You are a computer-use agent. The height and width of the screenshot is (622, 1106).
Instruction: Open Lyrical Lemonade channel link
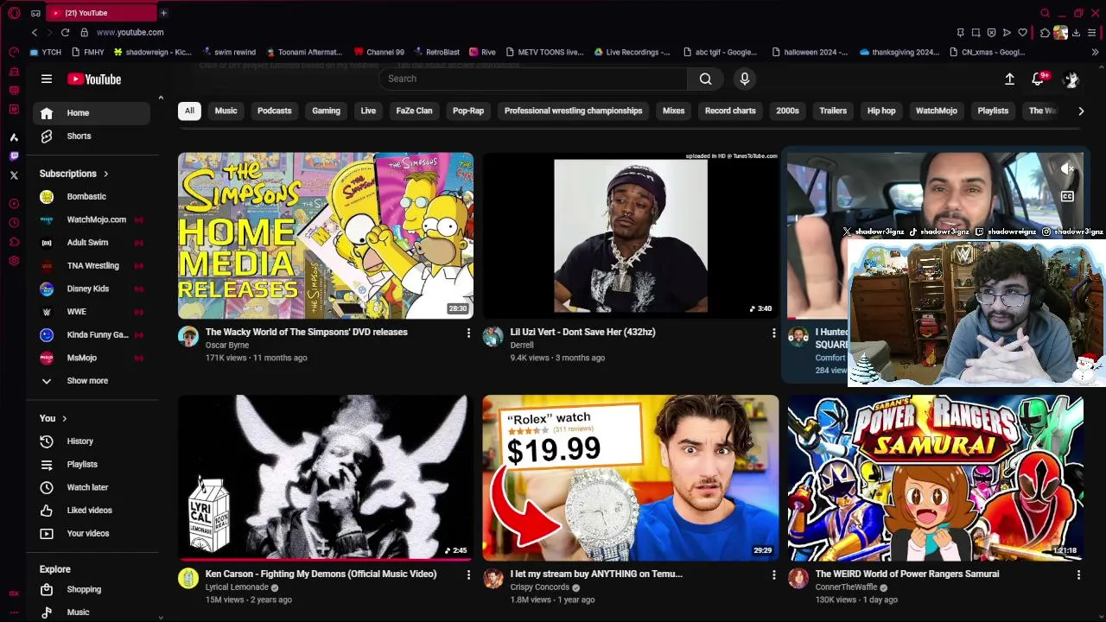point(237,587)
